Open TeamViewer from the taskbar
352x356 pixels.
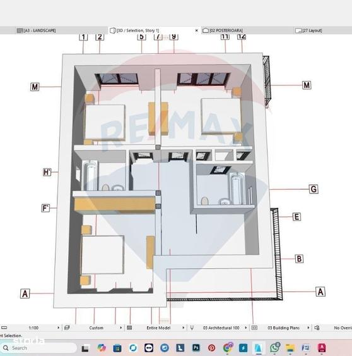click(149, 348)
